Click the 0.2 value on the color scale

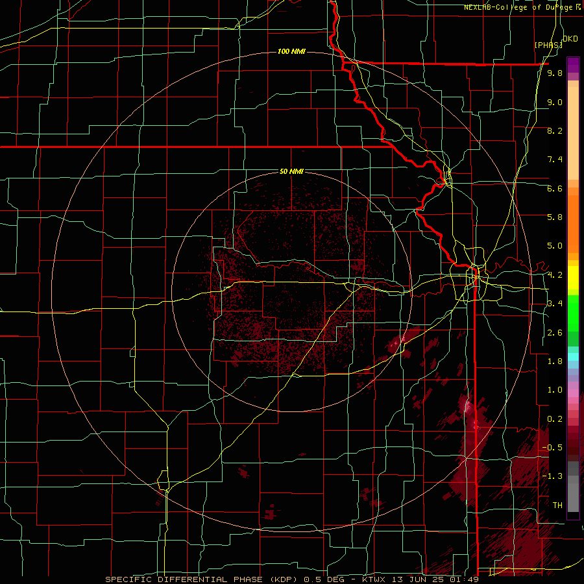(x=555, y=419)
